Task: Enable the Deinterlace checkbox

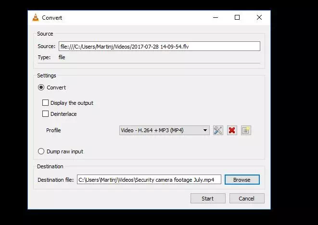Action: pyautogui.click(x=45, y=114)
